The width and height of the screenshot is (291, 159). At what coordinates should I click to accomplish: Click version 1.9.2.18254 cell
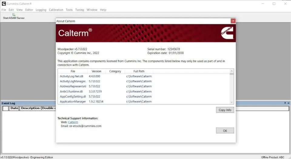pos(96,101)
